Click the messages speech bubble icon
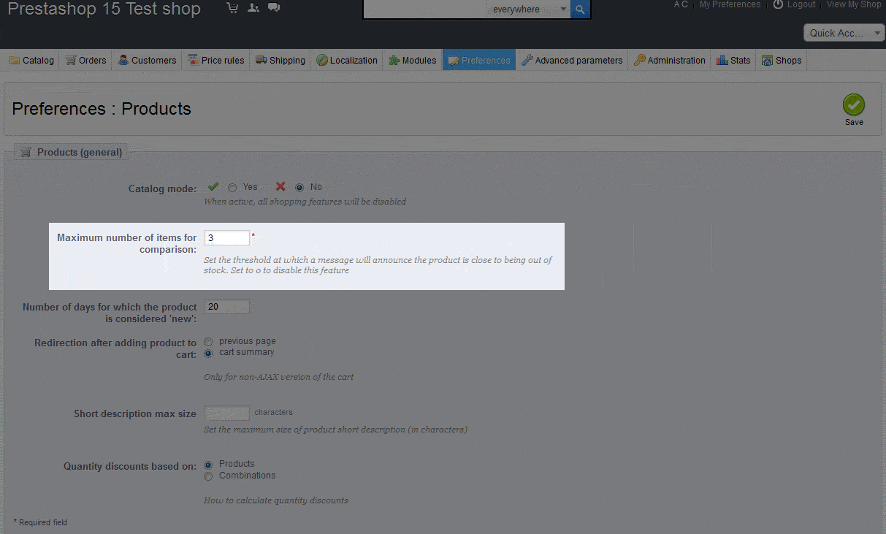 (274, 8)
